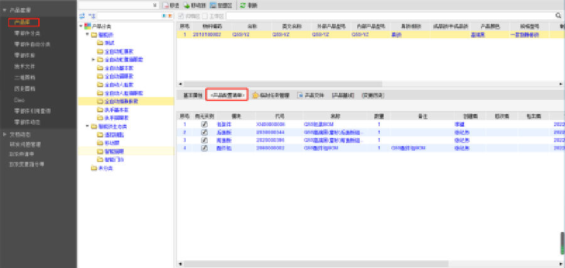Image resolution: width=565 pixels, height=268 pixels.
Task: Collapse the 产品分类 root node in tree
Action: [x=81, y=26]
